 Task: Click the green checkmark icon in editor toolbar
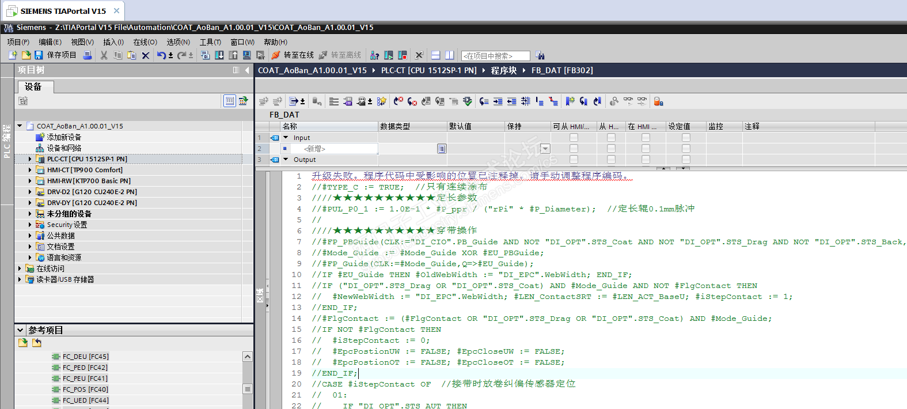pyautogui.click(x=467, y=101)
